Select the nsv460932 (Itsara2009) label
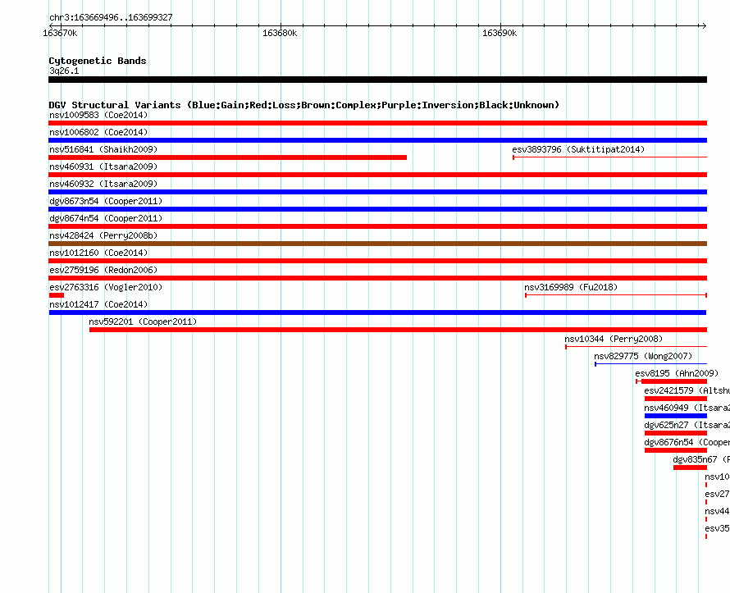730x593 pixels. coord(103,184)
